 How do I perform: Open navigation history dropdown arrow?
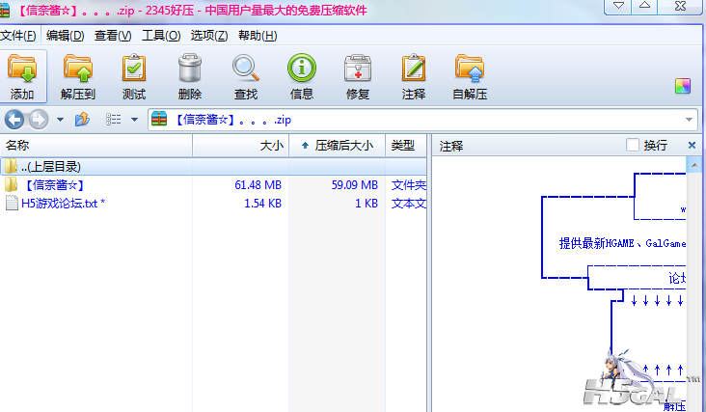pyautogui.click(x=60, y=120)
